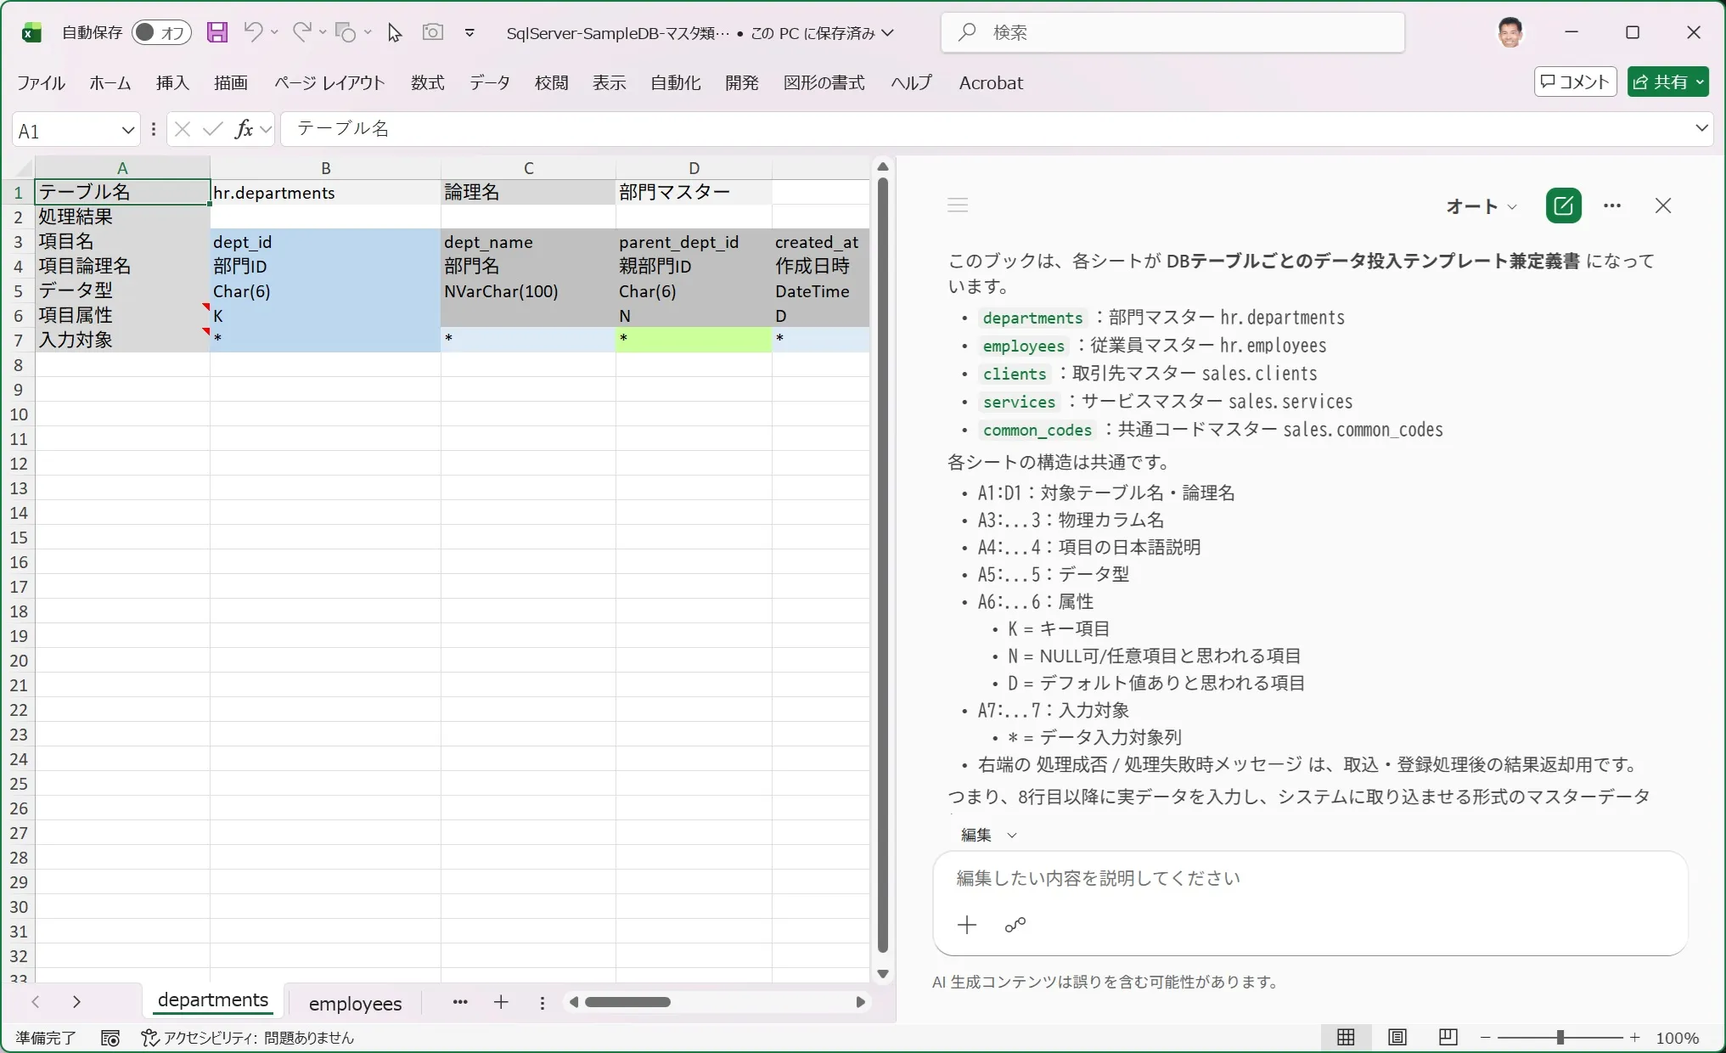Image resolution: width=1726 pixels, height=1053 pixels.
Task: Select cell containing hr.departments
Action: point(325,193)
